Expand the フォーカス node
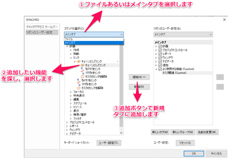 click(71, 92)
